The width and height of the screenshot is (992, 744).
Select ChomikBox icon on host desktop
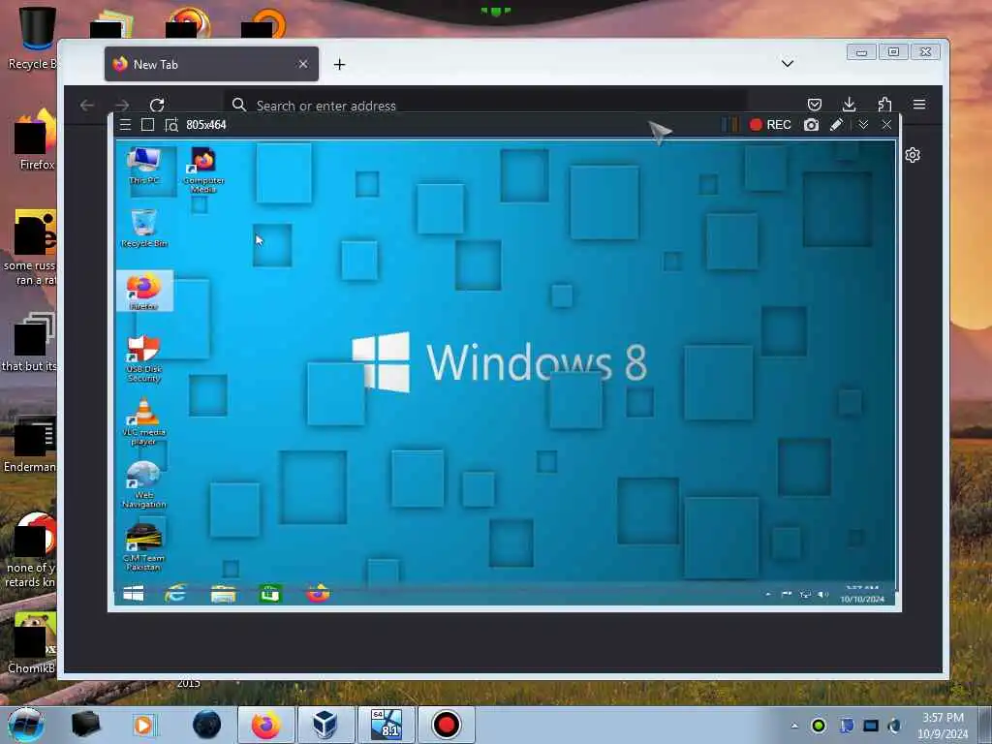coord(30,644)
